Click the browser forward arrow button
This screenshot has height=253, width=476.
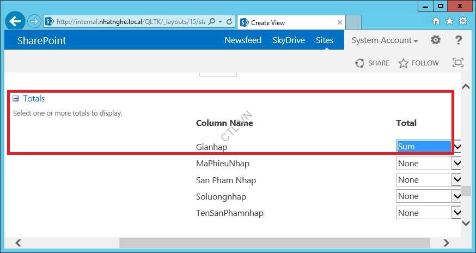point(34,21)
